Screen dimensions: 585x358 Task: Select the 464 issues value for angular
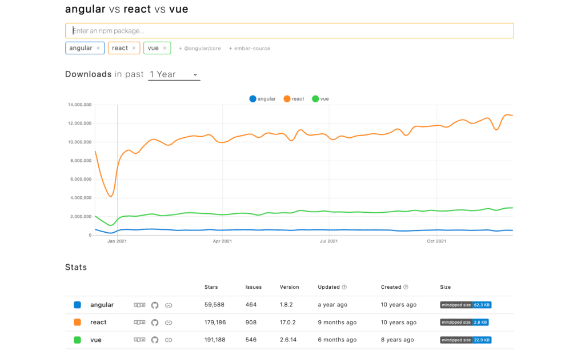pyautogui.click(x=251, y=305)
